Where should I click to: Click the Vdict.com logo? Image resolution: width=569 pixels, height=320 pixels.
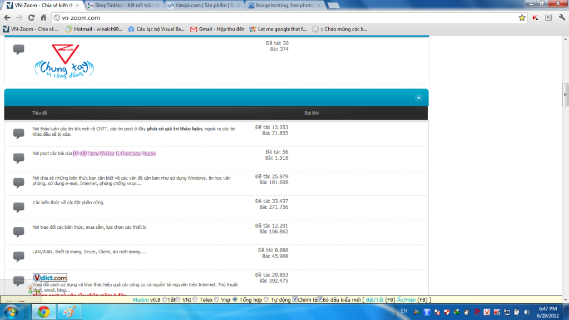point(50,278)
